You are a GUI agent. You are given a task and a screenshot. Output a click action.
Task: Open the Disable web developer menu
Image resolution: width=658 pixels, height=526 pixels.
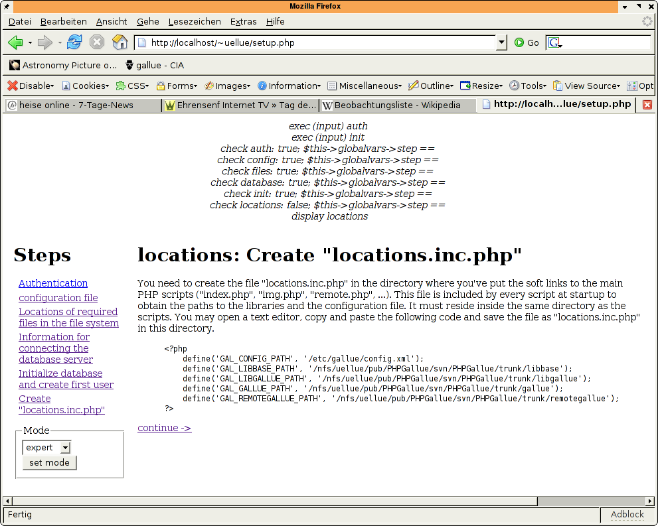coord(31,86)
